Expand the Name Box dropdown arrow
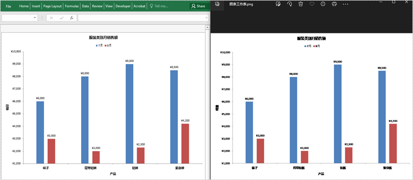The height and width of the screenshot is (180, 413). pyautogui.click(x=35, y=18)
